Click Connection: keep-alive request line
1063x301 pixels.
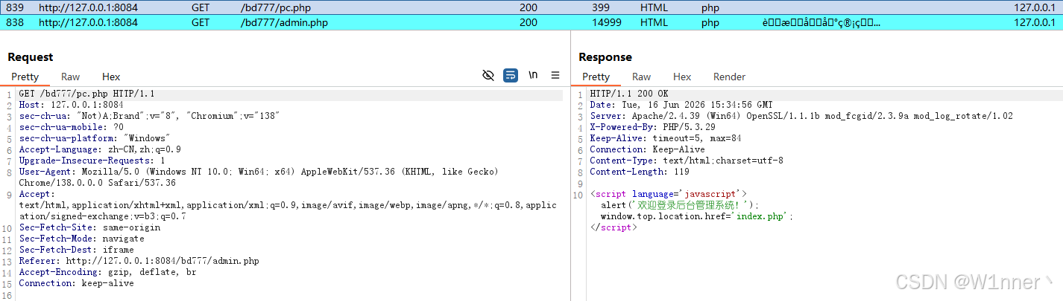click(76, 284)
